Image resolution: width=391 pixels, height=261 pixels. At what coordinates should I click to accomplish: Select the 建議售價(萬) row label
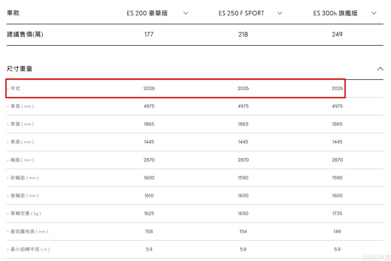pyautogui.click(x=25, y=34)
